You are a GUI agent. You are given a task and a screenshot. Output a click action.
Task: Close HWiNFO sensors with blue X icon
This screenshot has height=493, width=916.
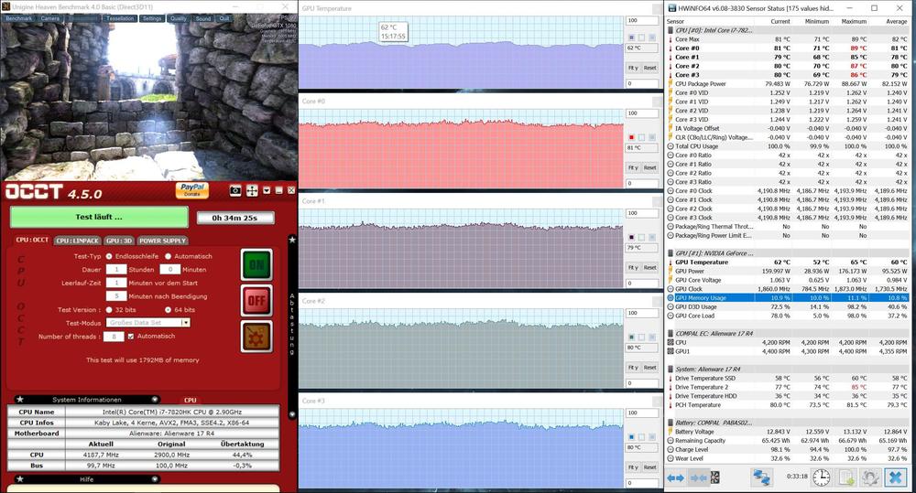coord(896,477)
